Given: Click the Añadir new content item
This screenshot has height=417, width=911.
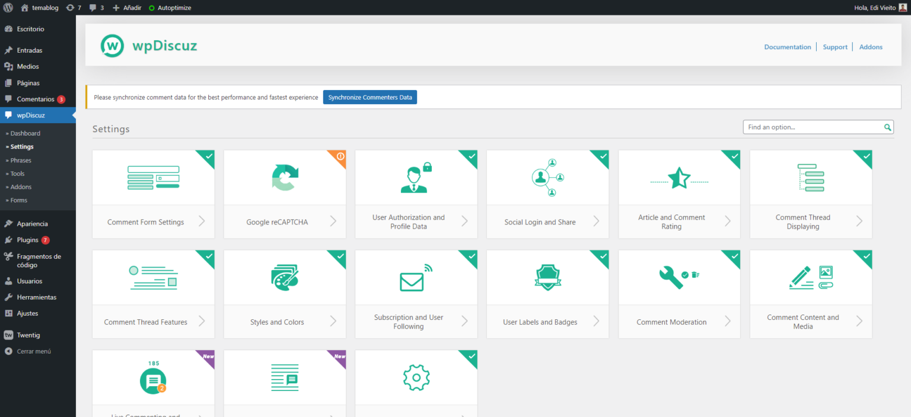Looking at the screenshot, I should pyautogui.click(x=126, y=8).
